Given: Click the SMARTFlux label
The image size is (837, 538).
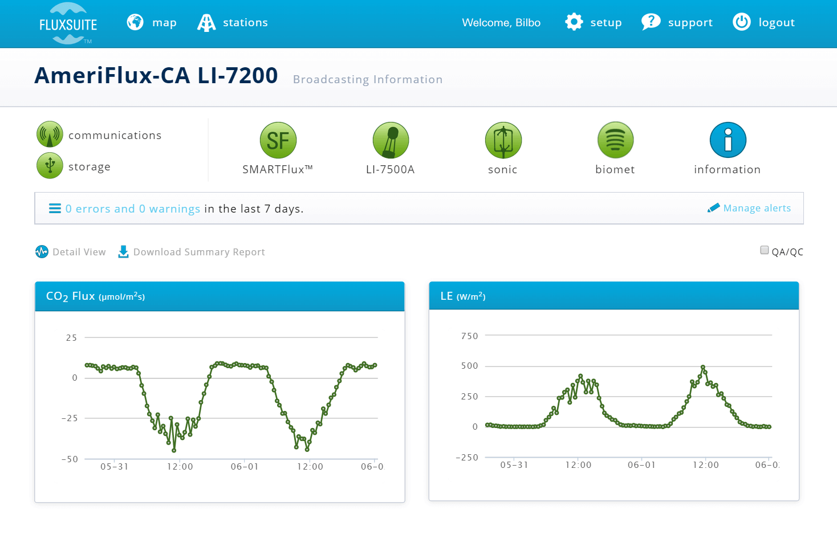Looking at the screenshot, I should tap(278, 169).
